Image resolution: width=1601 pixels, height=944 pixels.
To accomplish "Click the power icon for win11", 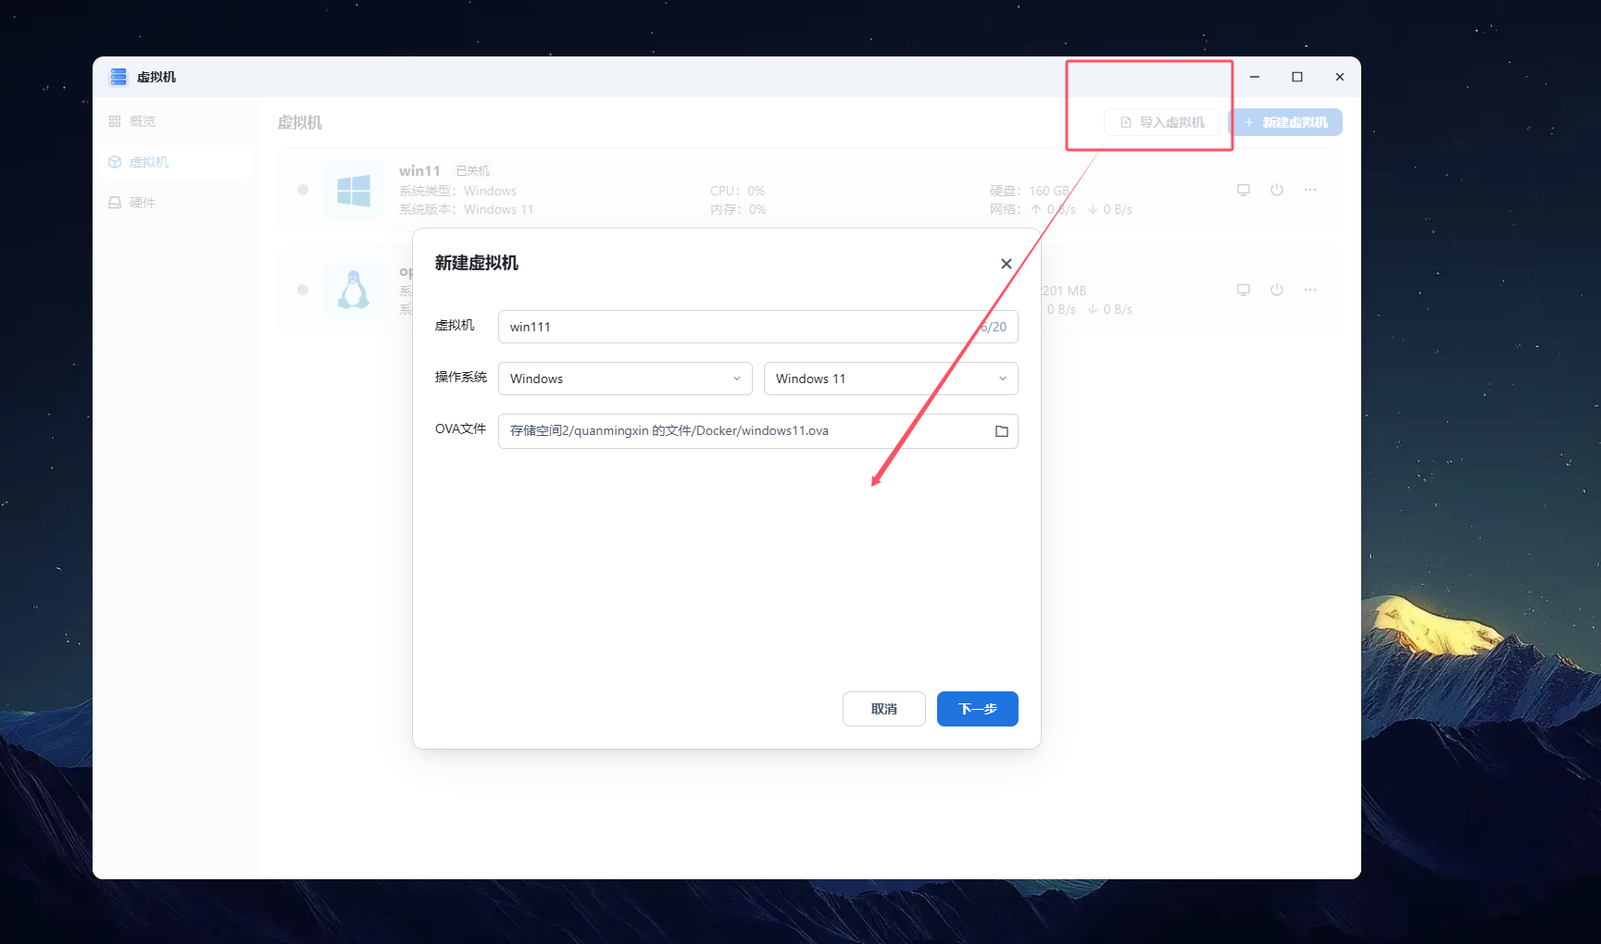I will (1277, 190).
